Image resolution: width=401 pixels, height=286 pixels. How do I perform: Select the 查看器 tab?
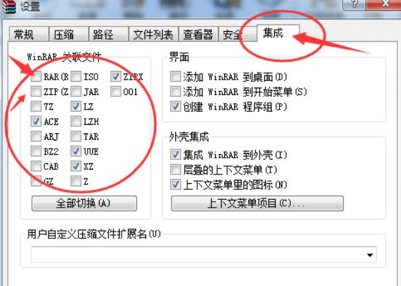(x=199, y=35)
